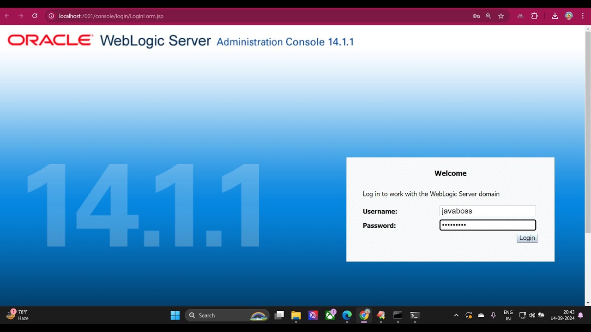Click scrollbar up arrow
The image size is (591, 332).
tap(588, 28)
